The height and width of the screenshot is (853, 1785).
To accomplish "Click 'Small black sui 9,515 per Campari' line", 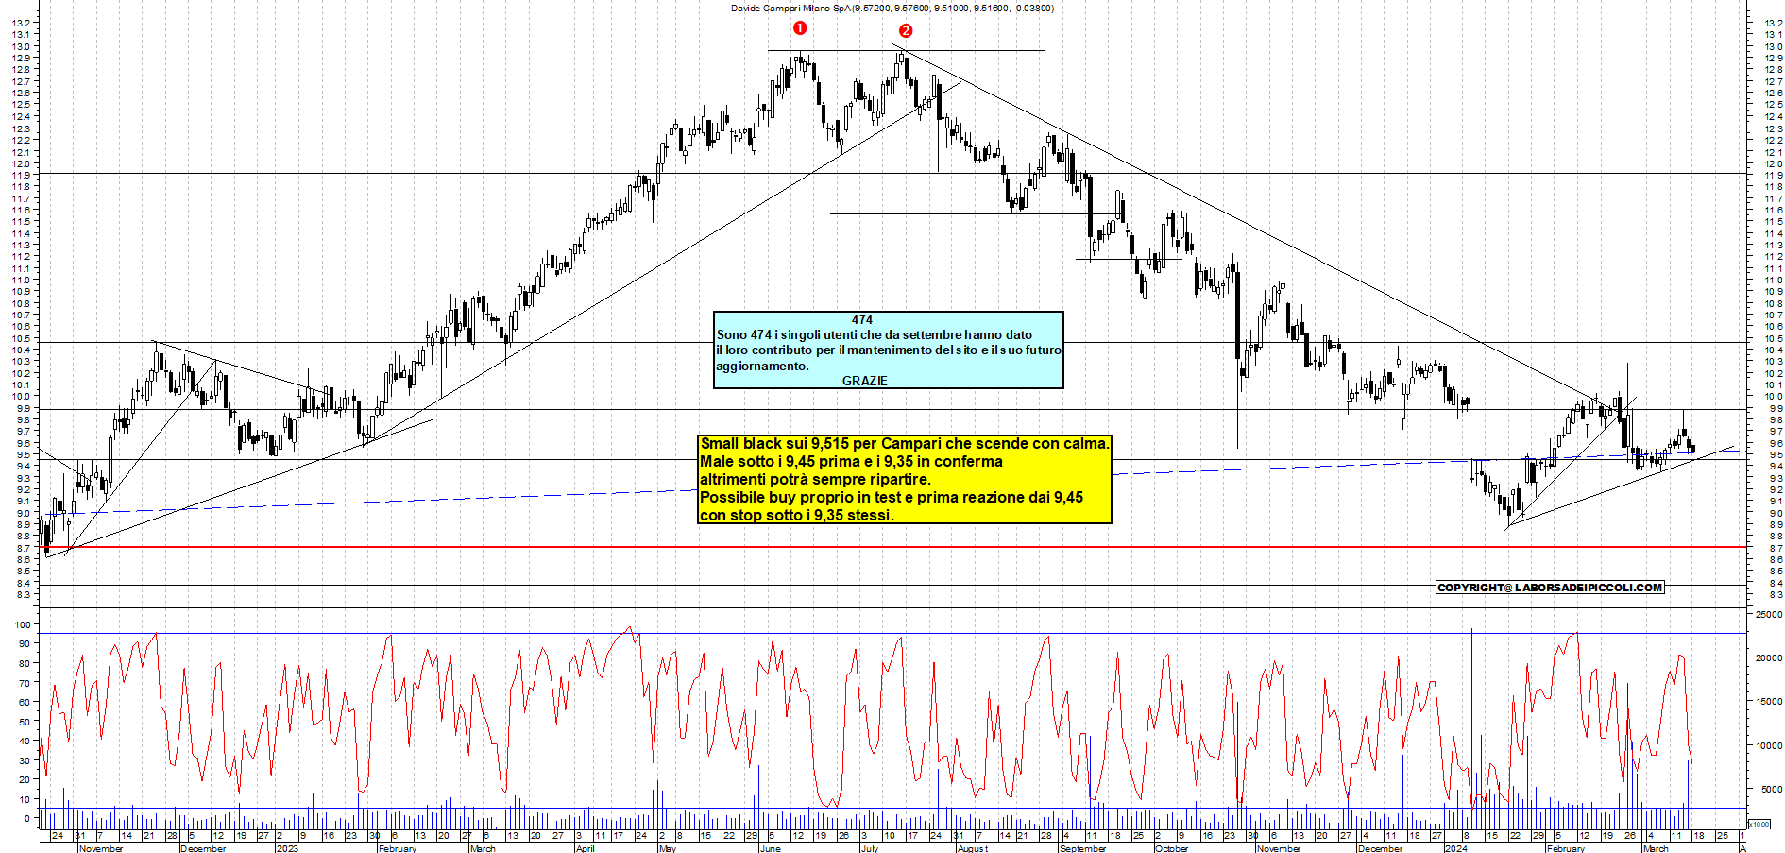I will pos(905,443).
